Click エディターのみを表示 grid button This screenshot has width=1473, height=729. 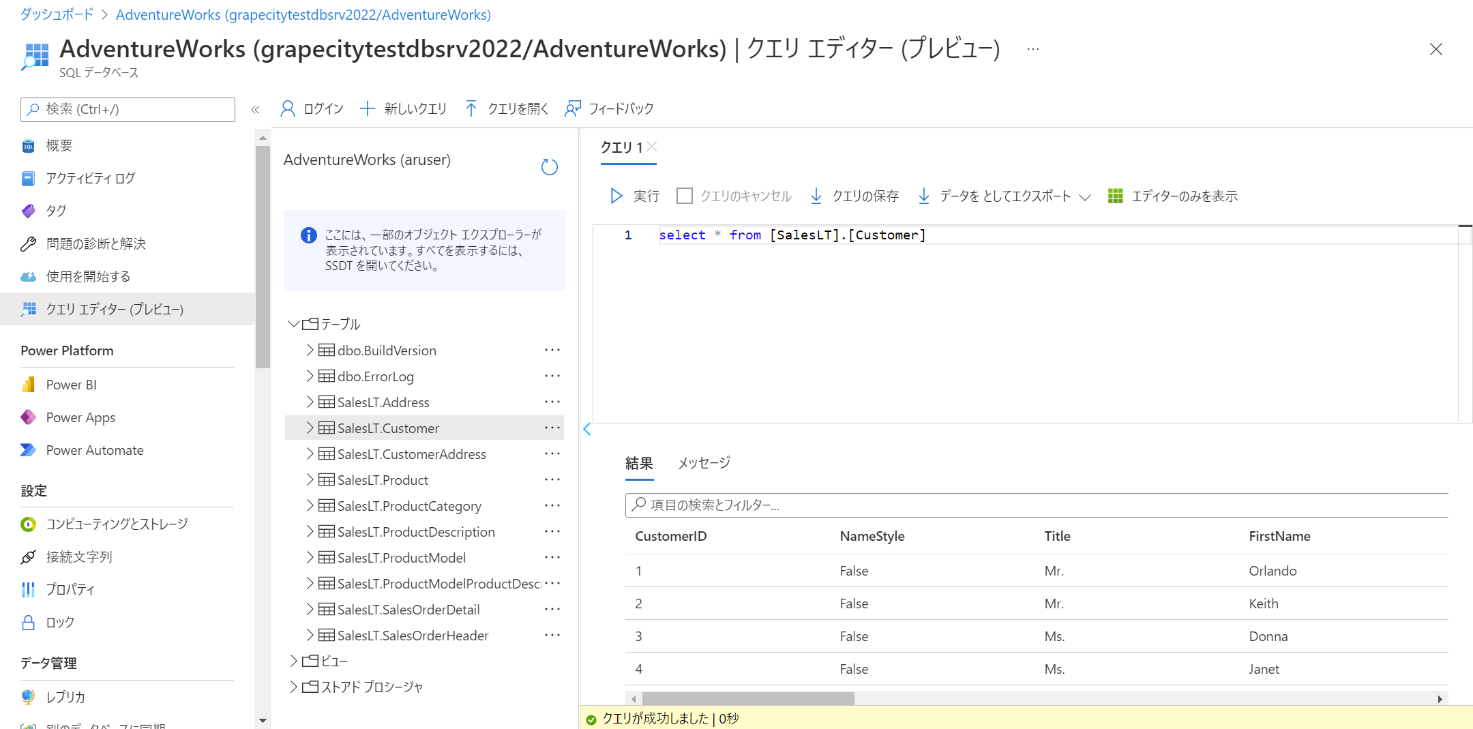point(1173,196)
